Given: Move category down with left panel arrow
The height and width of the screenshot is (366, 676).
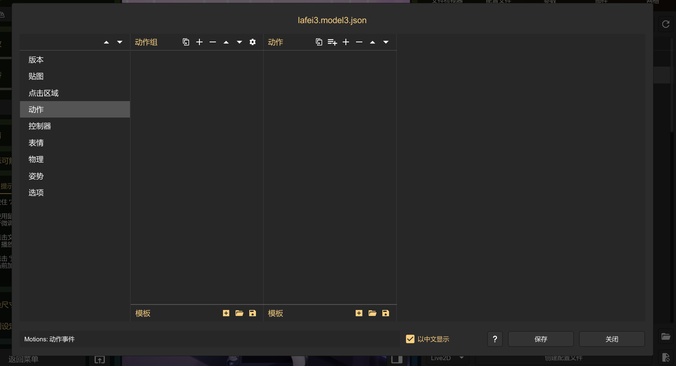Looking at the screenshot, I should pos(120,42).
